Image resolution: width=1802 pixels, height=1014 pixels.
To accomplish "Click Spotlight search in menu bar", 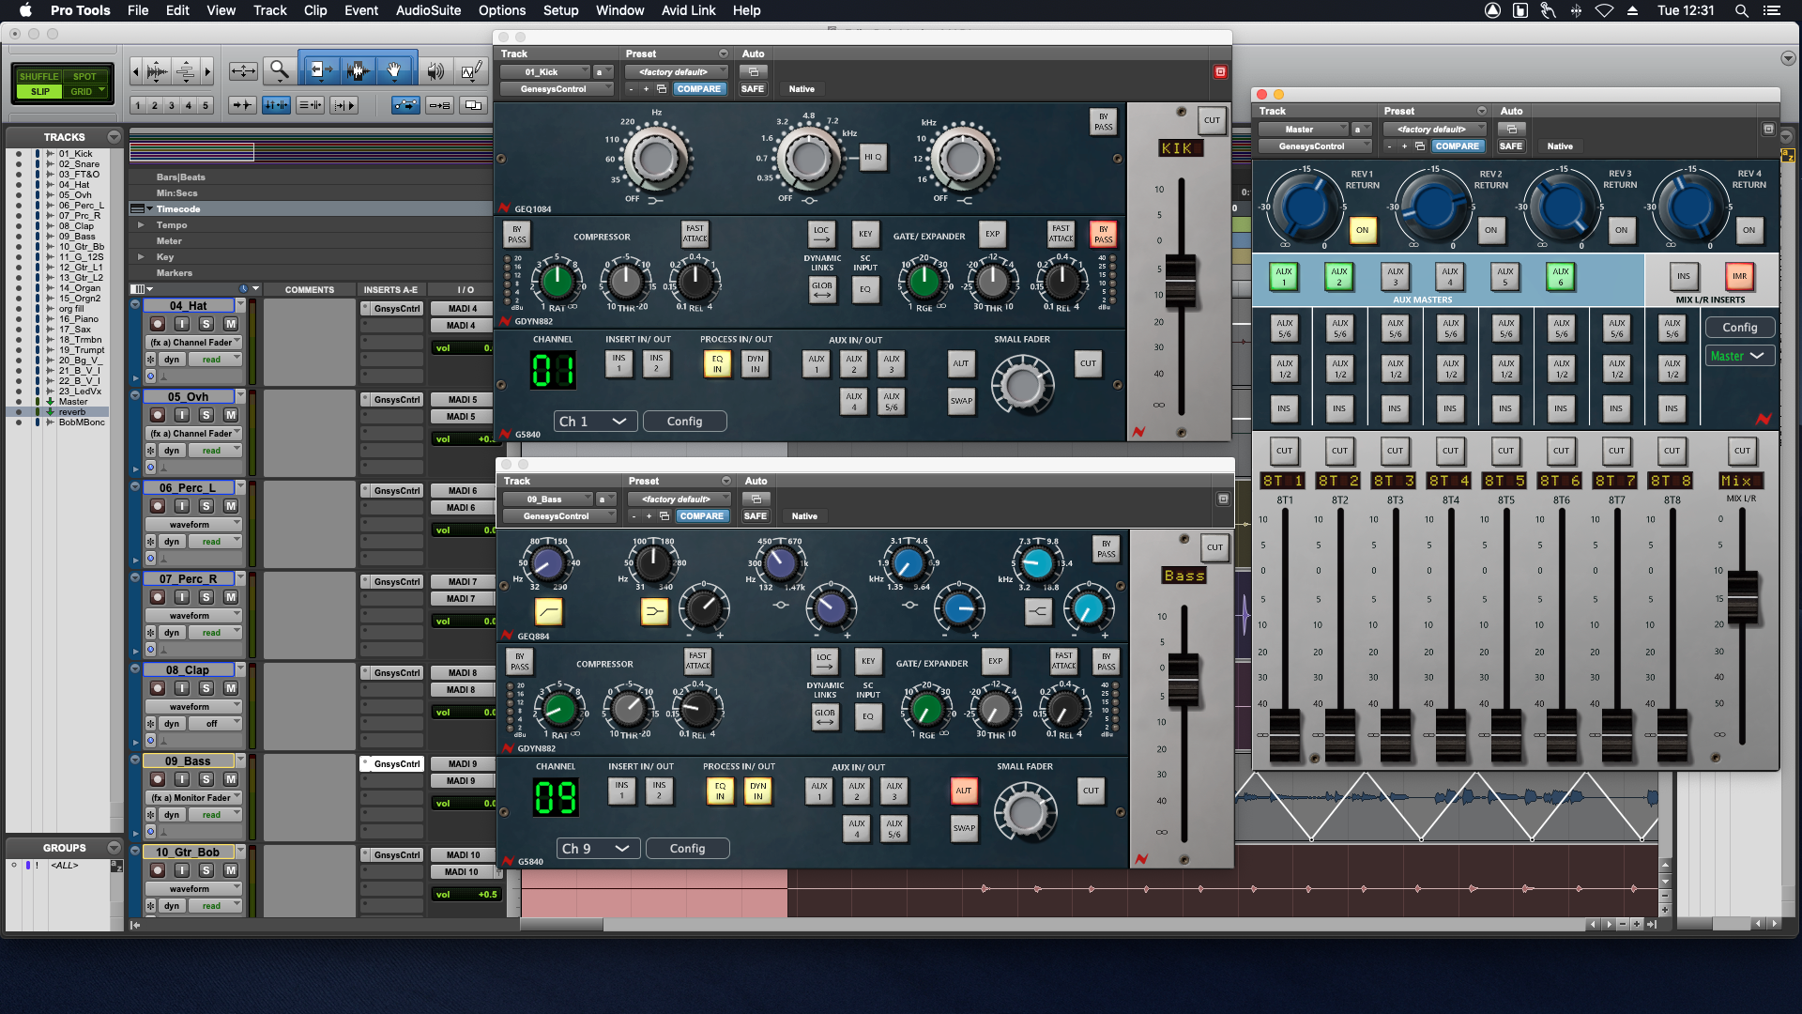I will (1741, 10).
